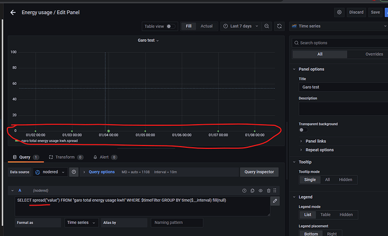
Task: Click the Discard button
Action: point(357,12)
